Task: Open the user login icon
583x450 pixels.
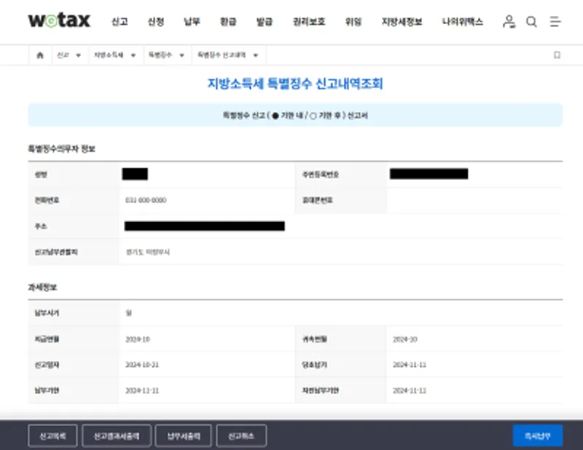Action: [x=509, y=22]
